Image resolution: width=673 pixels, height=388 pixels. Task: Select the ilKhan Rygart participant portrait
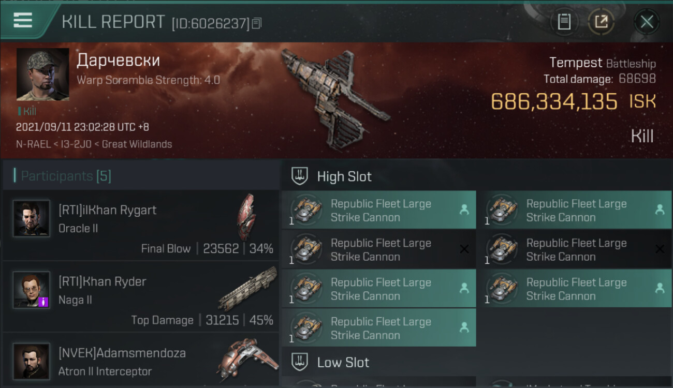click(x=32, y=219)
